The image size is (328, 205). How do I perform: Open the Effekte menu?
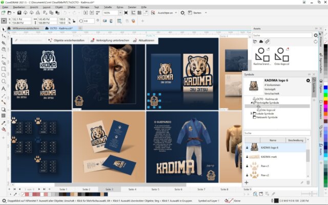(71, 7)
